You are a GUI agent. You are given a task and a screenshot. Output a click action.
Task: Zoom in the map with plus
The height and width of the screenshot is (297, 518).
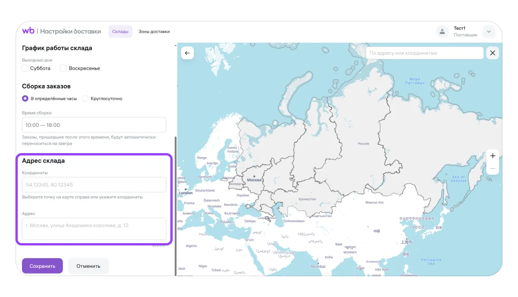click(493, 156)
